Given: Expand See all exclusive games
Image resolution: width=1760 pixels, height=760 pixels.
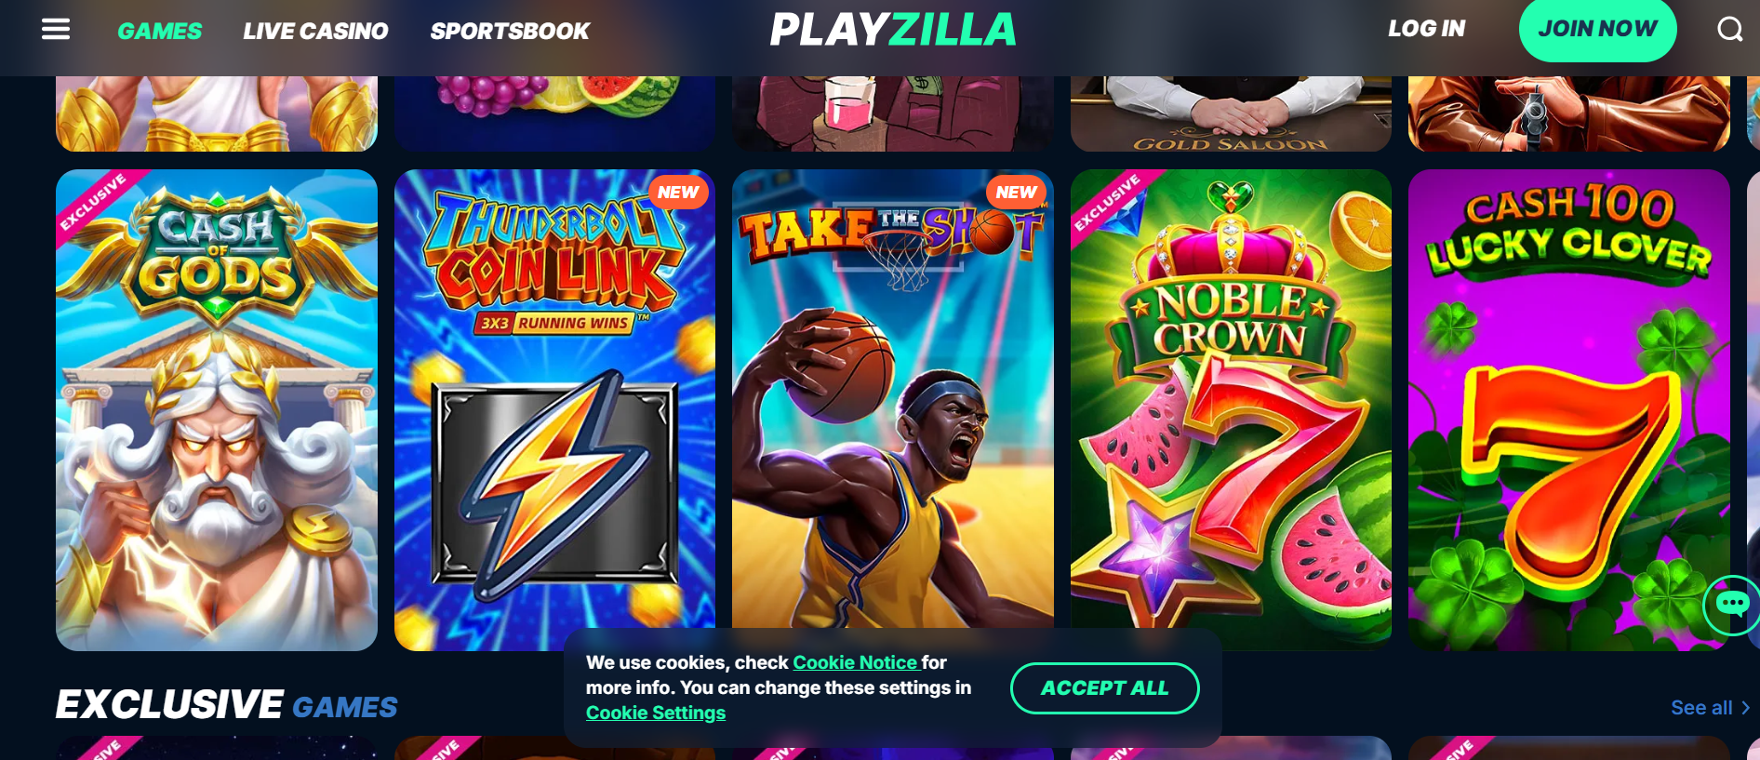Looking at the screenshot, I should pos(1710,708).
